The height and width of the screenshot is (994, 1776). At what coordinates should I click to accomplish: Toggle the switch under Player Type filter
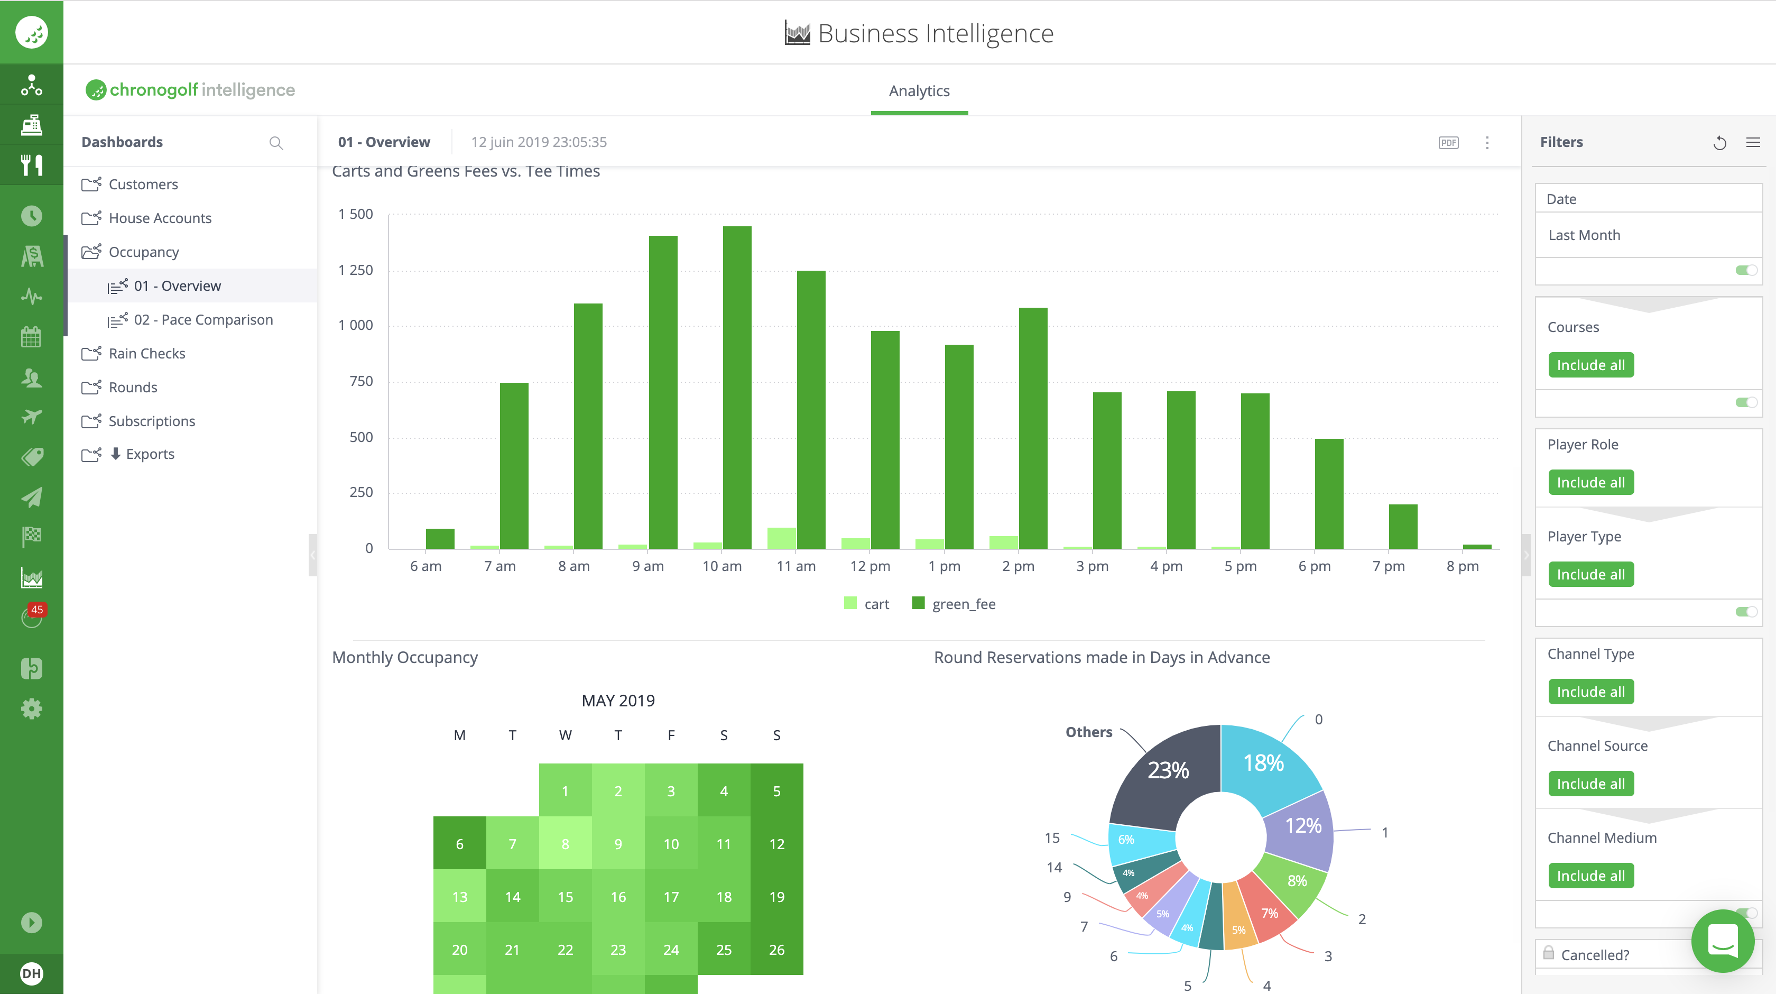point(1745,611)
